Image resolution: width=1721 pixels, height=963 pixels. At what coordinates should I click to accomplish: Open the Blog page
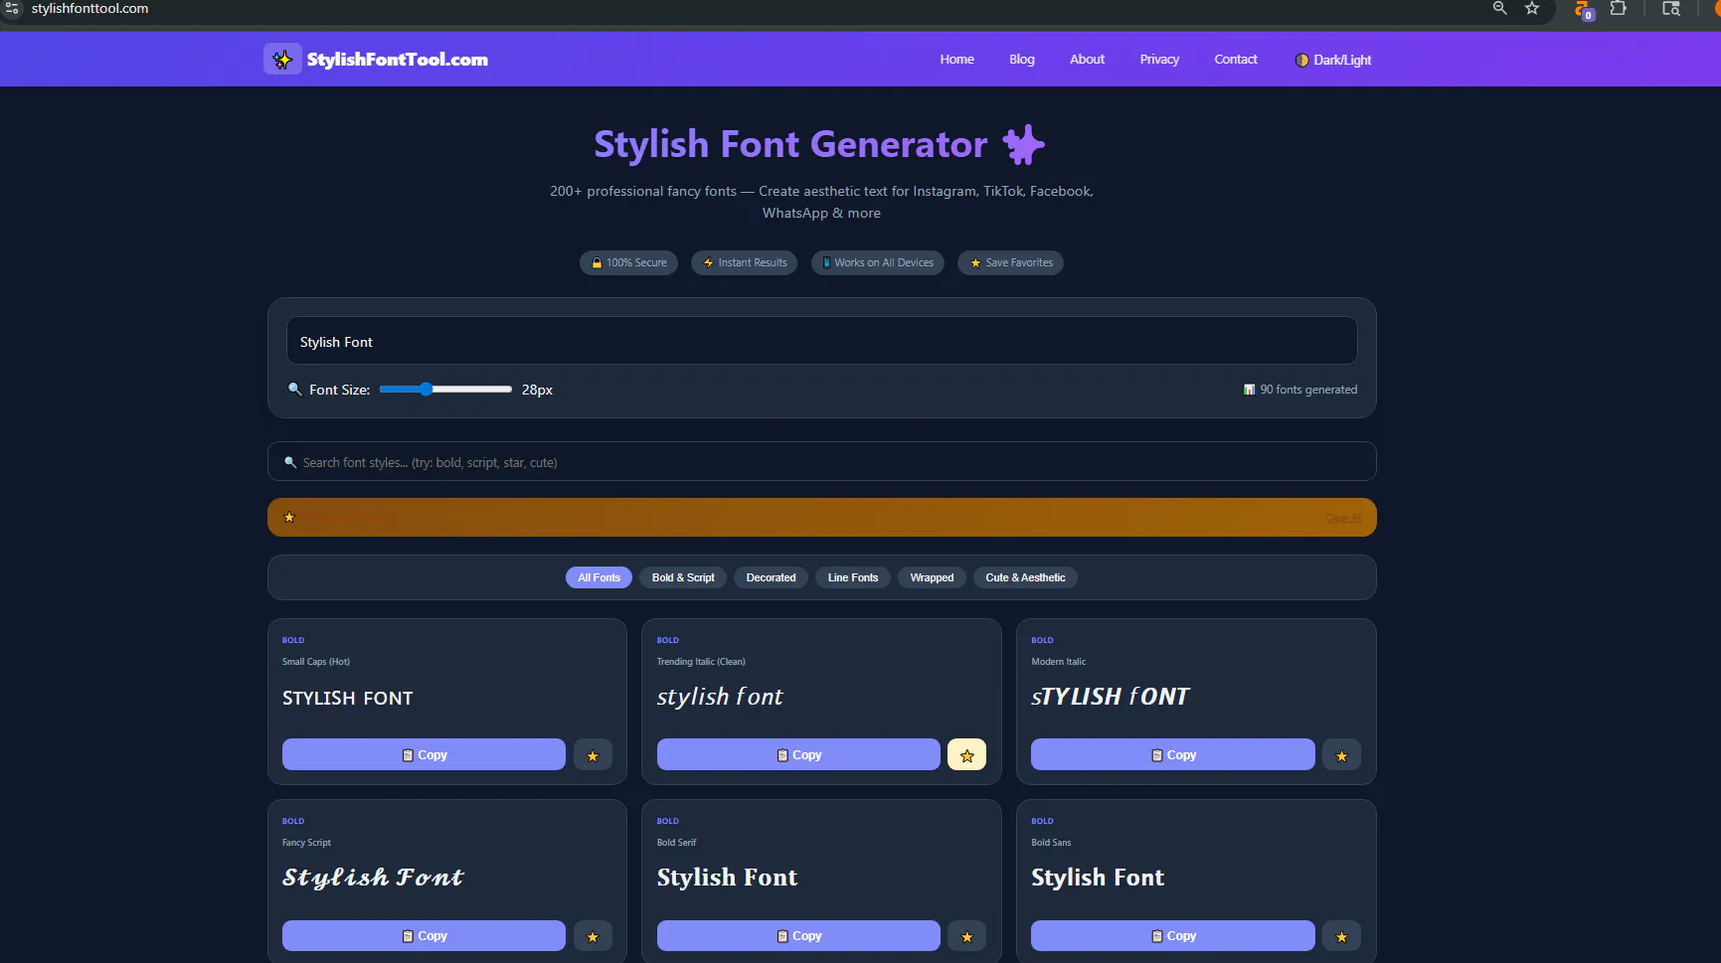1021,60
